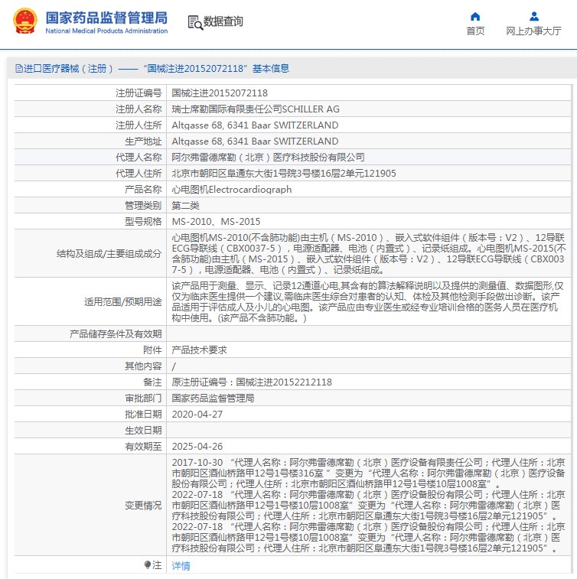Image resolution: width=577 pixels, height=579 pixels.
Task: Click model value MS-2010、MS-2015
Action: [216, 222]
